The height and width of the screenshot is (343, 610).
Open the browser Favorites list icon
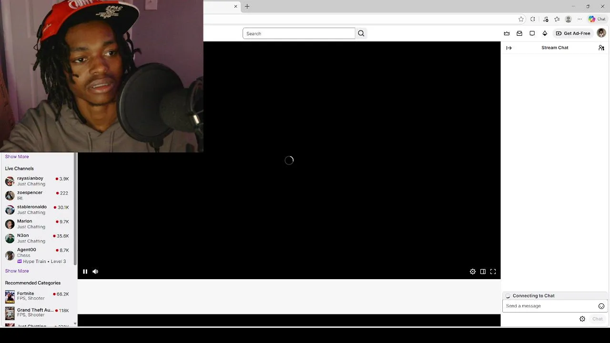(557, 19)
